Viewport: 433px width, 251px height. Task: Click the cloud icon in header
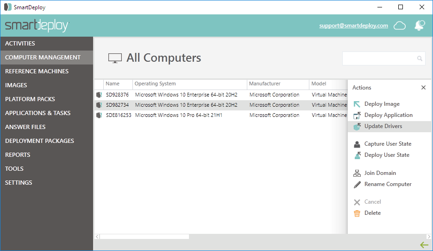click(x=400, y=26)
